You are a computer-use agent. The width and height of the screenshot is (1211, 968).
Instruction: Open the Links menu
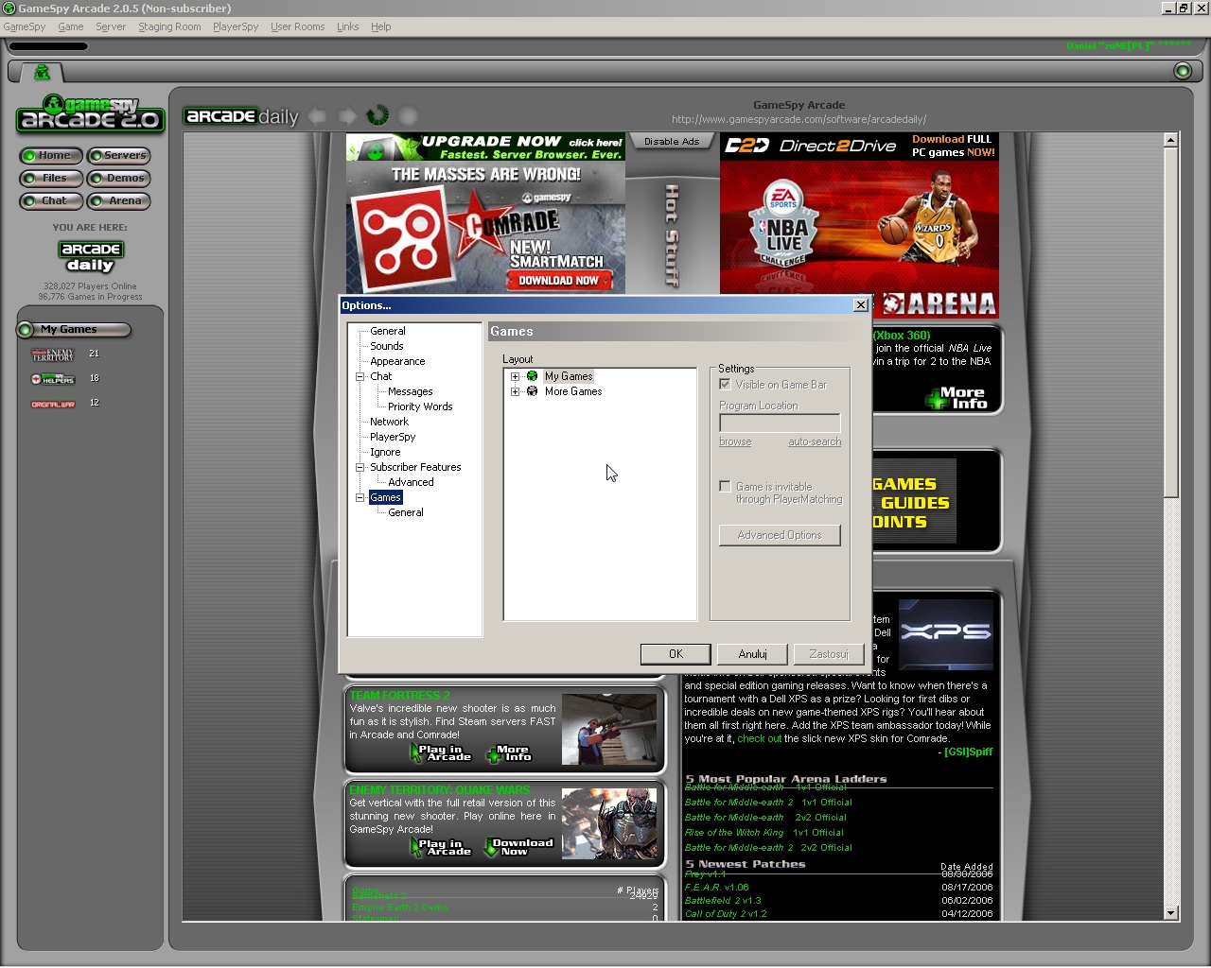[x=348, y=26]
